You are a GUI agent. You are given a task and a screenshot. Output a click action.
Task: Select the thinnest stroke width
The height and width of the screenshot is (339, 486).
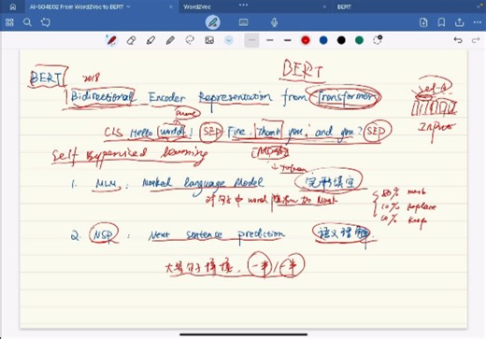(x=251, y=40)
